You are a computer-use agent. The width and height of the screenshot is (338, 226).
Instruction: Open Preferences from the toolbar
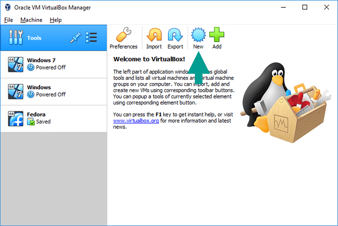tap(123, 38)
